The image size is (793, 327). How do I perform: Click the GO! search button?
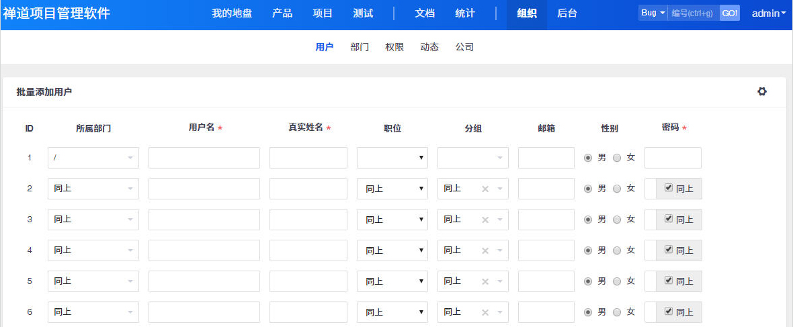[729, 13]
